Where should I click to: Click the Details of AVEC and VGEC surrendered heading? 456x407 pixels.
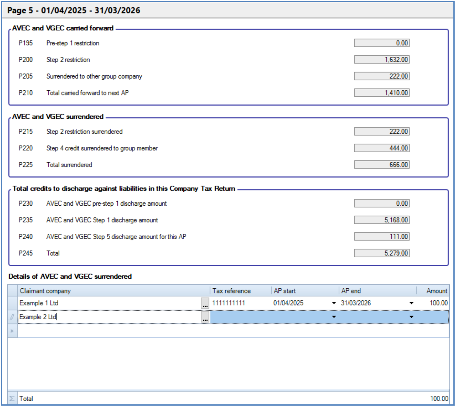tap(70, 276)
